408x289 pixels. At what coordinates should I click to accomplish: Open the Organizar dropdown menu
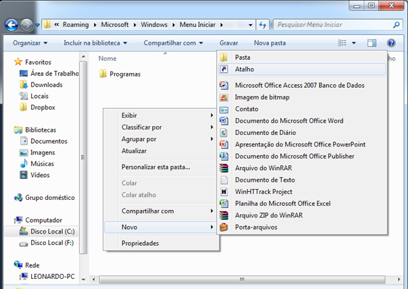(x=30, y=43)
